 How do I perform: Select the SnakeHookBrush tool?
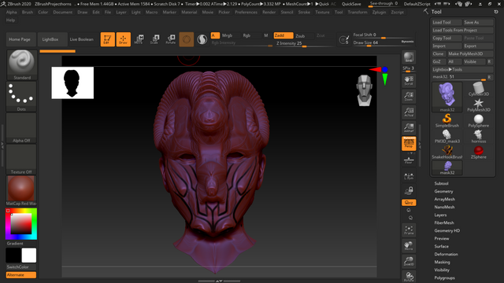[x=447, y=152]
